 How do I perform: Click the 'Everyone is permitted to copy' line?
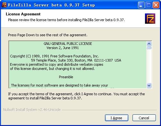pyautogui.click(x=57, y=64)
